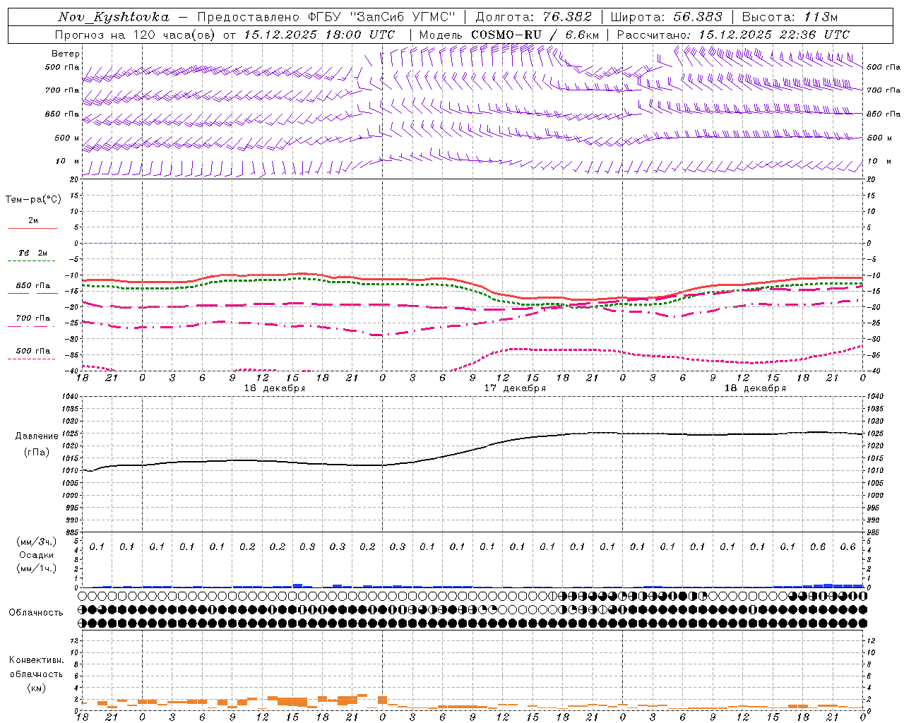The width and height of the screenshot is (904, 723).
Task: Click the Тем-ра(°C) temperature panel label
Action: click(x=33, y=200)
